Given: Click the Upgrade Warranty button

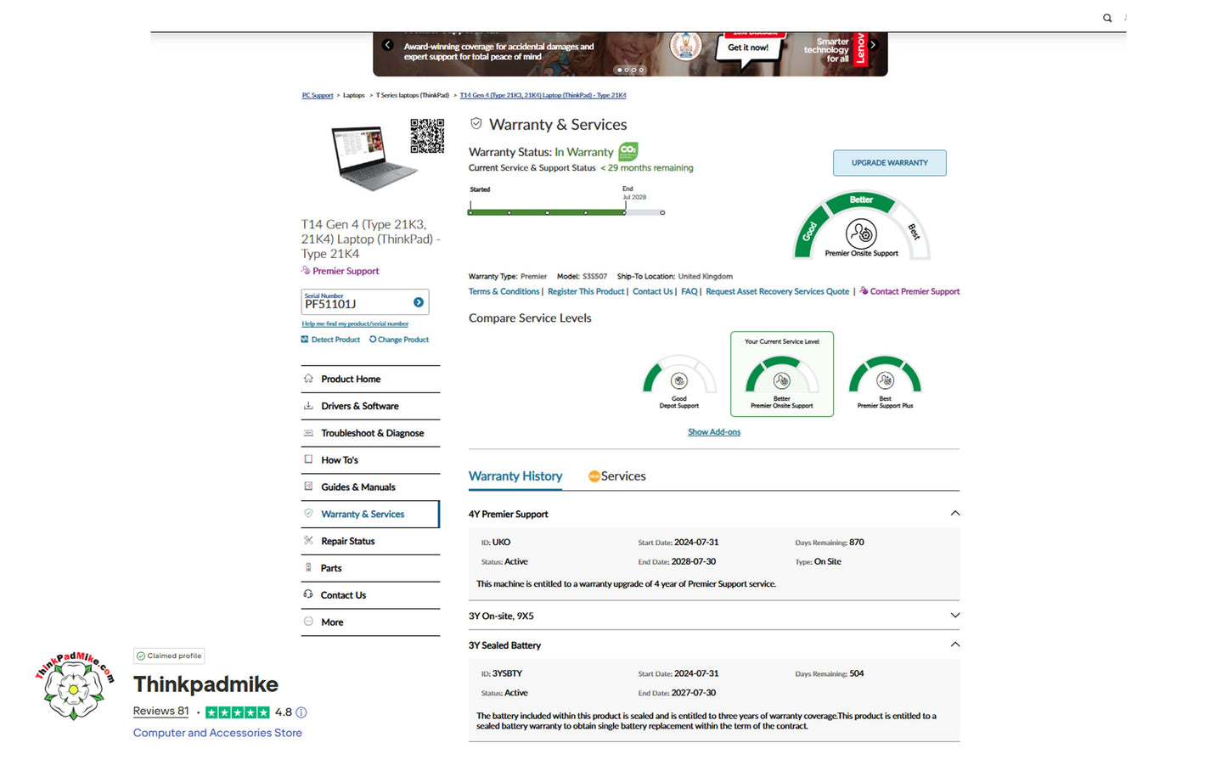Looking at the screenshot, I should [x=889, y=163].
